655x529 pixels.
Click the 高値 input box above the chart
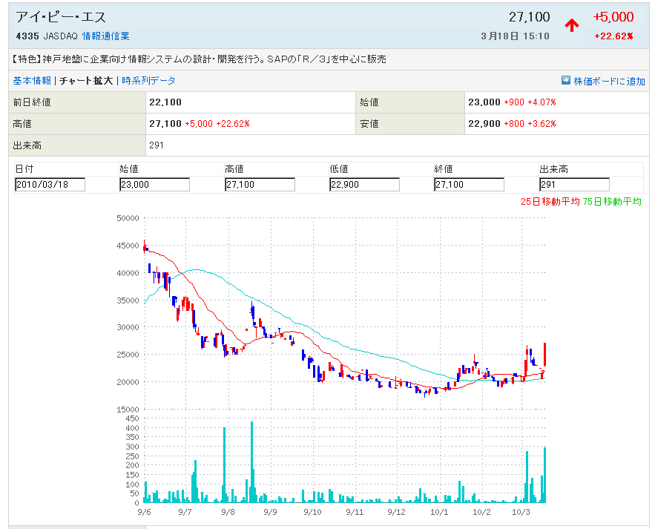pyautogui.click(x=260, y=185)
